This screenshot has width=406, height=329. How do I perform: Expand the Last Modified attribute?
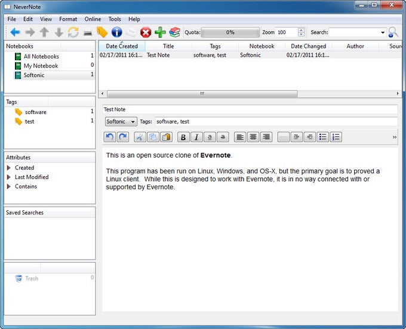point(9,177)
